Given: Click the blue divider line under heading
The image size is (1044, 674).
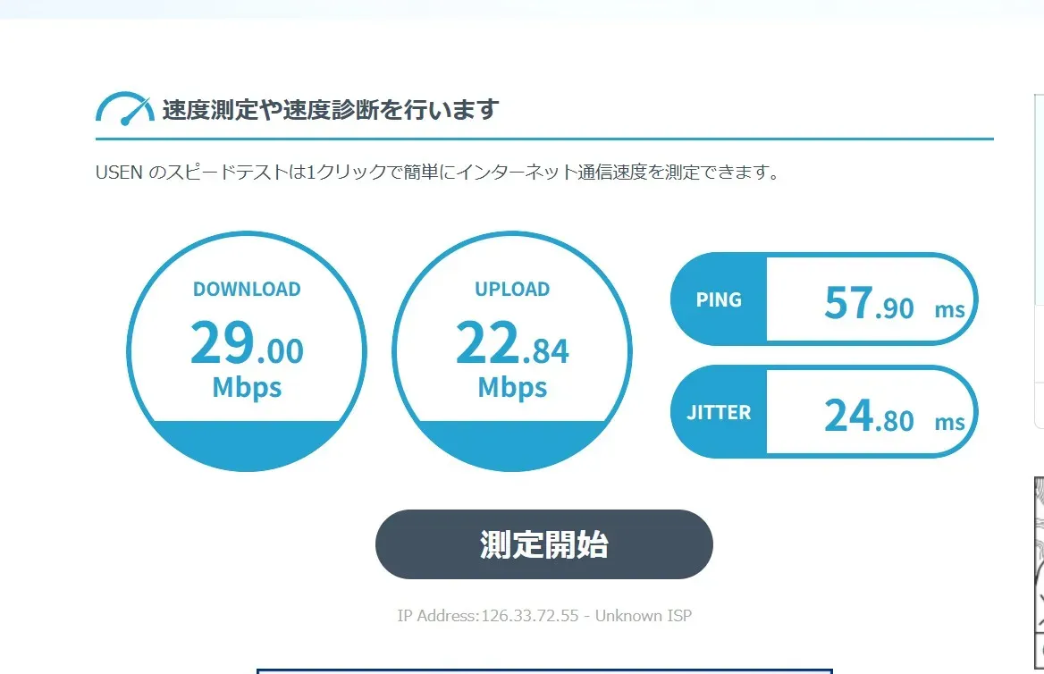Looking at the screenshot, I should (544, 139).
